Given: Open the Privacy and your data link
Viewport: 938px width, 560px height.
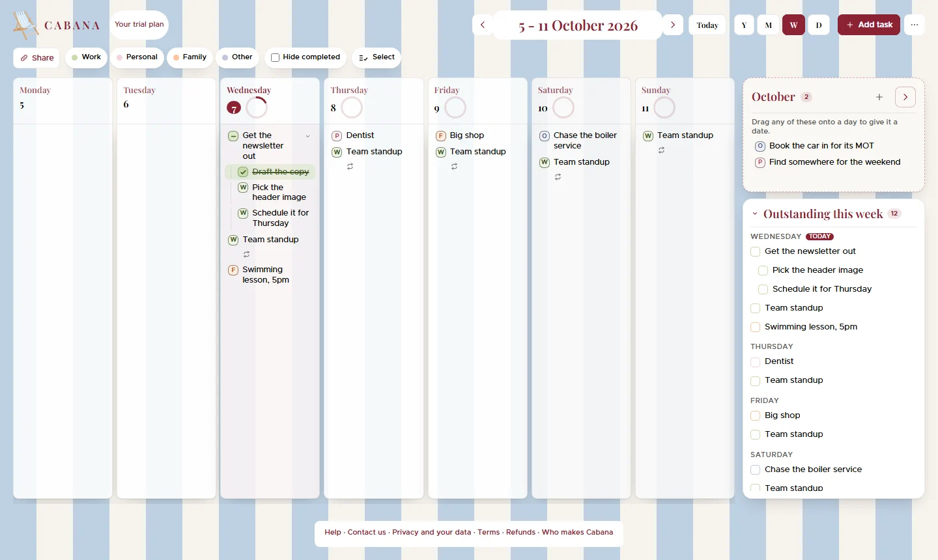Looking at the screenshot, I should (x=431, y=532).
